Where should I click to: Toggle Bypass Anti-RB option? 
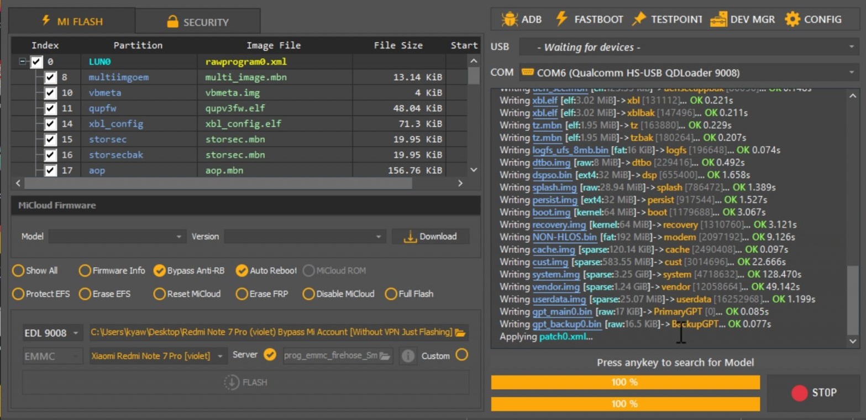point(159,270)
